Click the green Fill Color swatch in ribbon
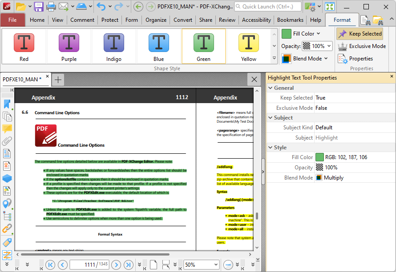The width and height of the screenshot is (396, 272). point(287,34)
